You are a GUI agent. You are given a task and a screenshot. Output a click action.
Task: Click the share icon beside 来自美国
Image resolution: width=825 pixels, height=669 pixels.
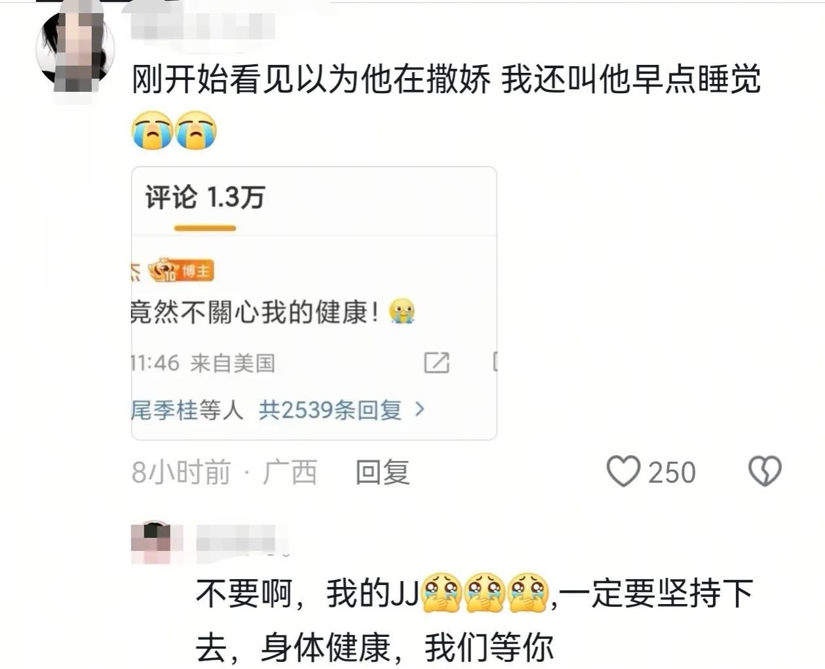point(436,362)
